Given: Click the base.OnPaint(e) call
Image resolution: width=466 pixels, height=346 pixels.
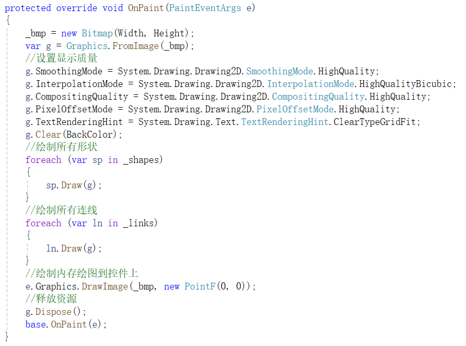Looking at the screenshot, I should (66, 324).
